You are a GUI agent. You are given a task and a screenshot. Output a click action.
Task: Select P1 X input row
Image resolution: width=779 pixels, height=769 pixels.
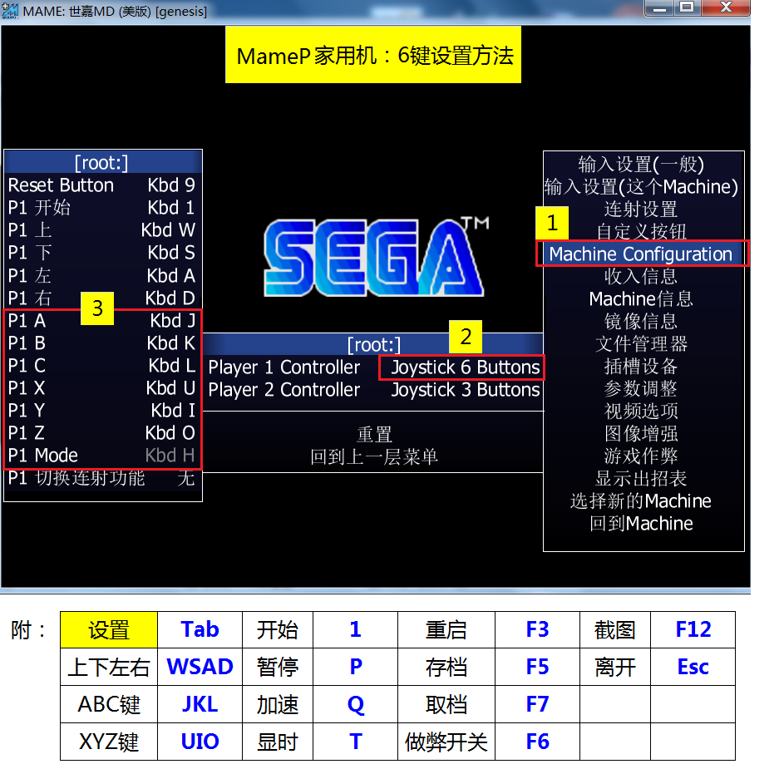click(x=102, y=388)
